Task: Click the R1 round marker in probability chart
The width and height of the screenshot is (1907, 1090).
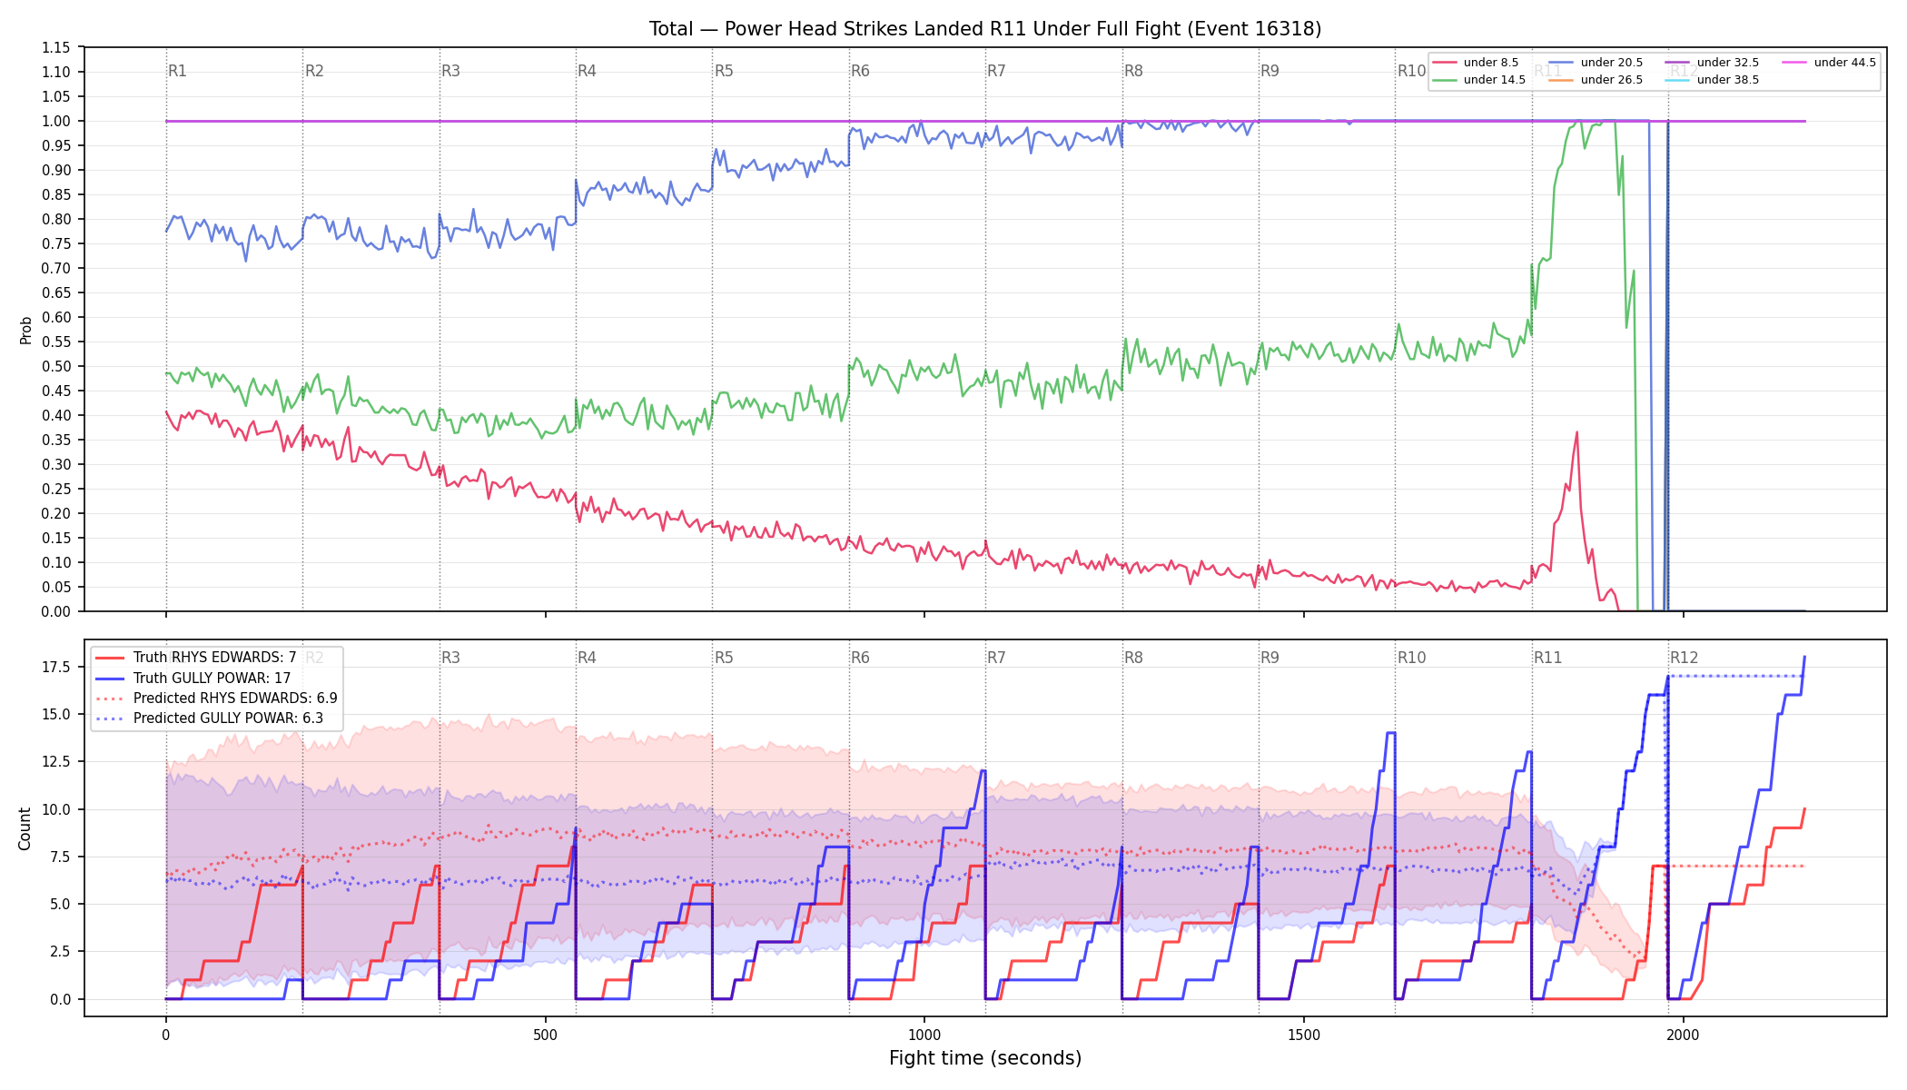Action: pyautogui.click(x=177, y=71)
